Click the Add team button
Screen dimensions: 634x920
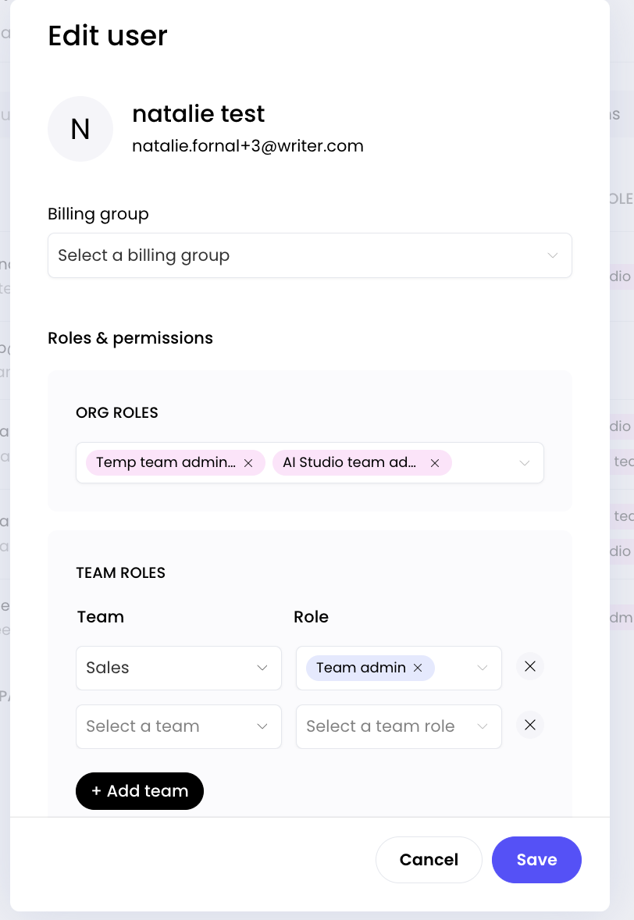140,791
